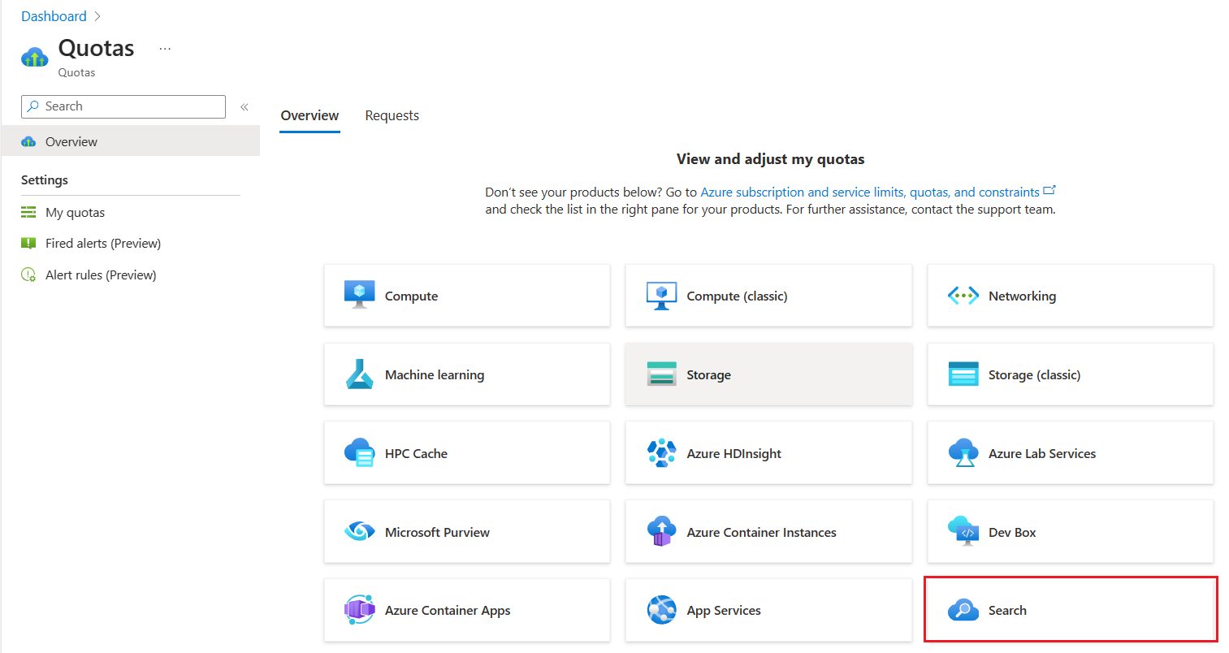Open Azure subscription and service limits link
Screen dimensions: 1229x653
coord(870,192)
